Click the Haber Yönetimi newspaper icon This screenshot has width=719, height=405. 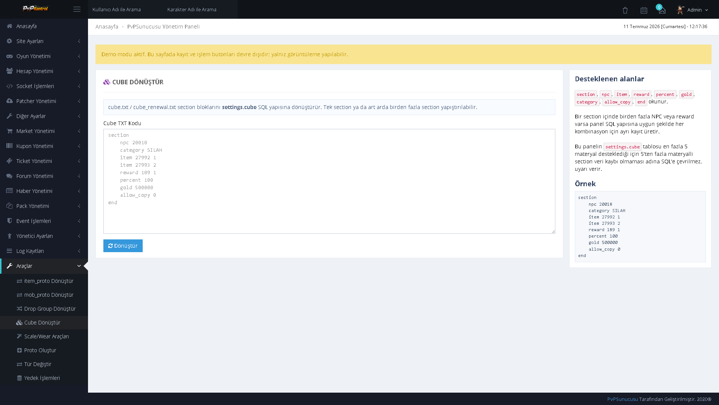pyautogui.click(x=9, y=191)
